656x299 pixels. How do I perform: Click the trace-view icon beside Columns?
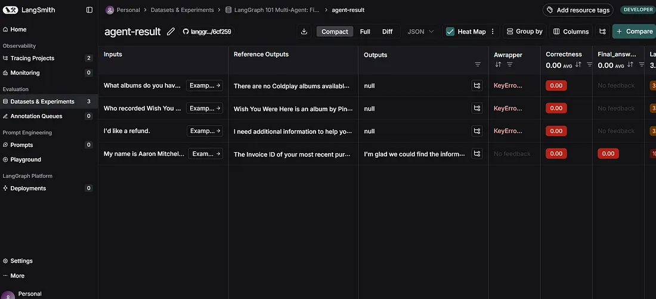click(602, 32)
